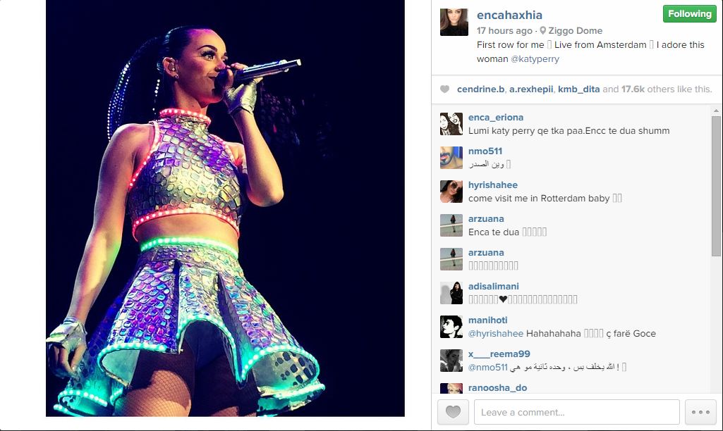Open @nmo511 mention in x___reema99's comment
723x431 pixels.
(x=487, y=367)
